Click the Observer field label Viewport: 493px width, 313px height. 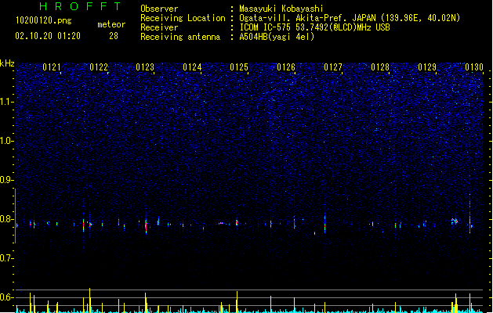tap(159, 9)
